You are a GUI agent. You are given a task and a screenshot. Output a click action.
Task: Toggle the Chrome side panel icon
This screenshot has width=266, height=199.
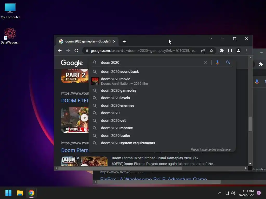(230, 51)
